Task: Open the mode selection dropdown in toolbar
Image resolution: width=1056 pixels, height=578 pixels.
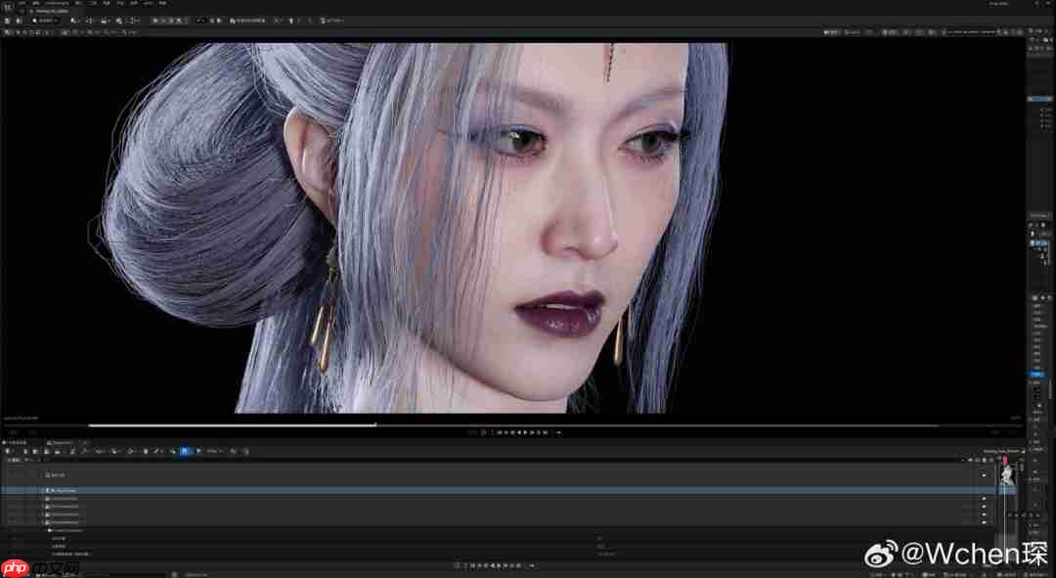Action: [x=46, y=21]
